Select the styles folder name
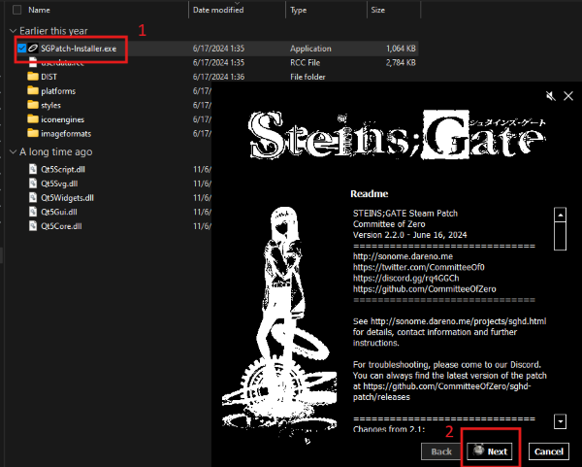This screenshot has width=582, height=467. 50,105
